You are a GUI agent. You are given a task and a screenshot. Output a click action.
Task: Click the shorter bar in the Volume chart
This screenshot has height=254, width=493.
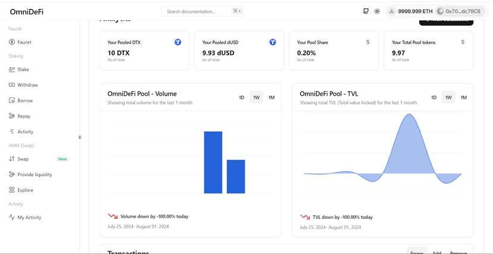[236, 177]
